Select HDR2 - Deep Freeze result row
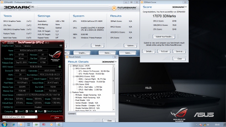The height and width of the screenshot is (127, 226). coord(92,81)
